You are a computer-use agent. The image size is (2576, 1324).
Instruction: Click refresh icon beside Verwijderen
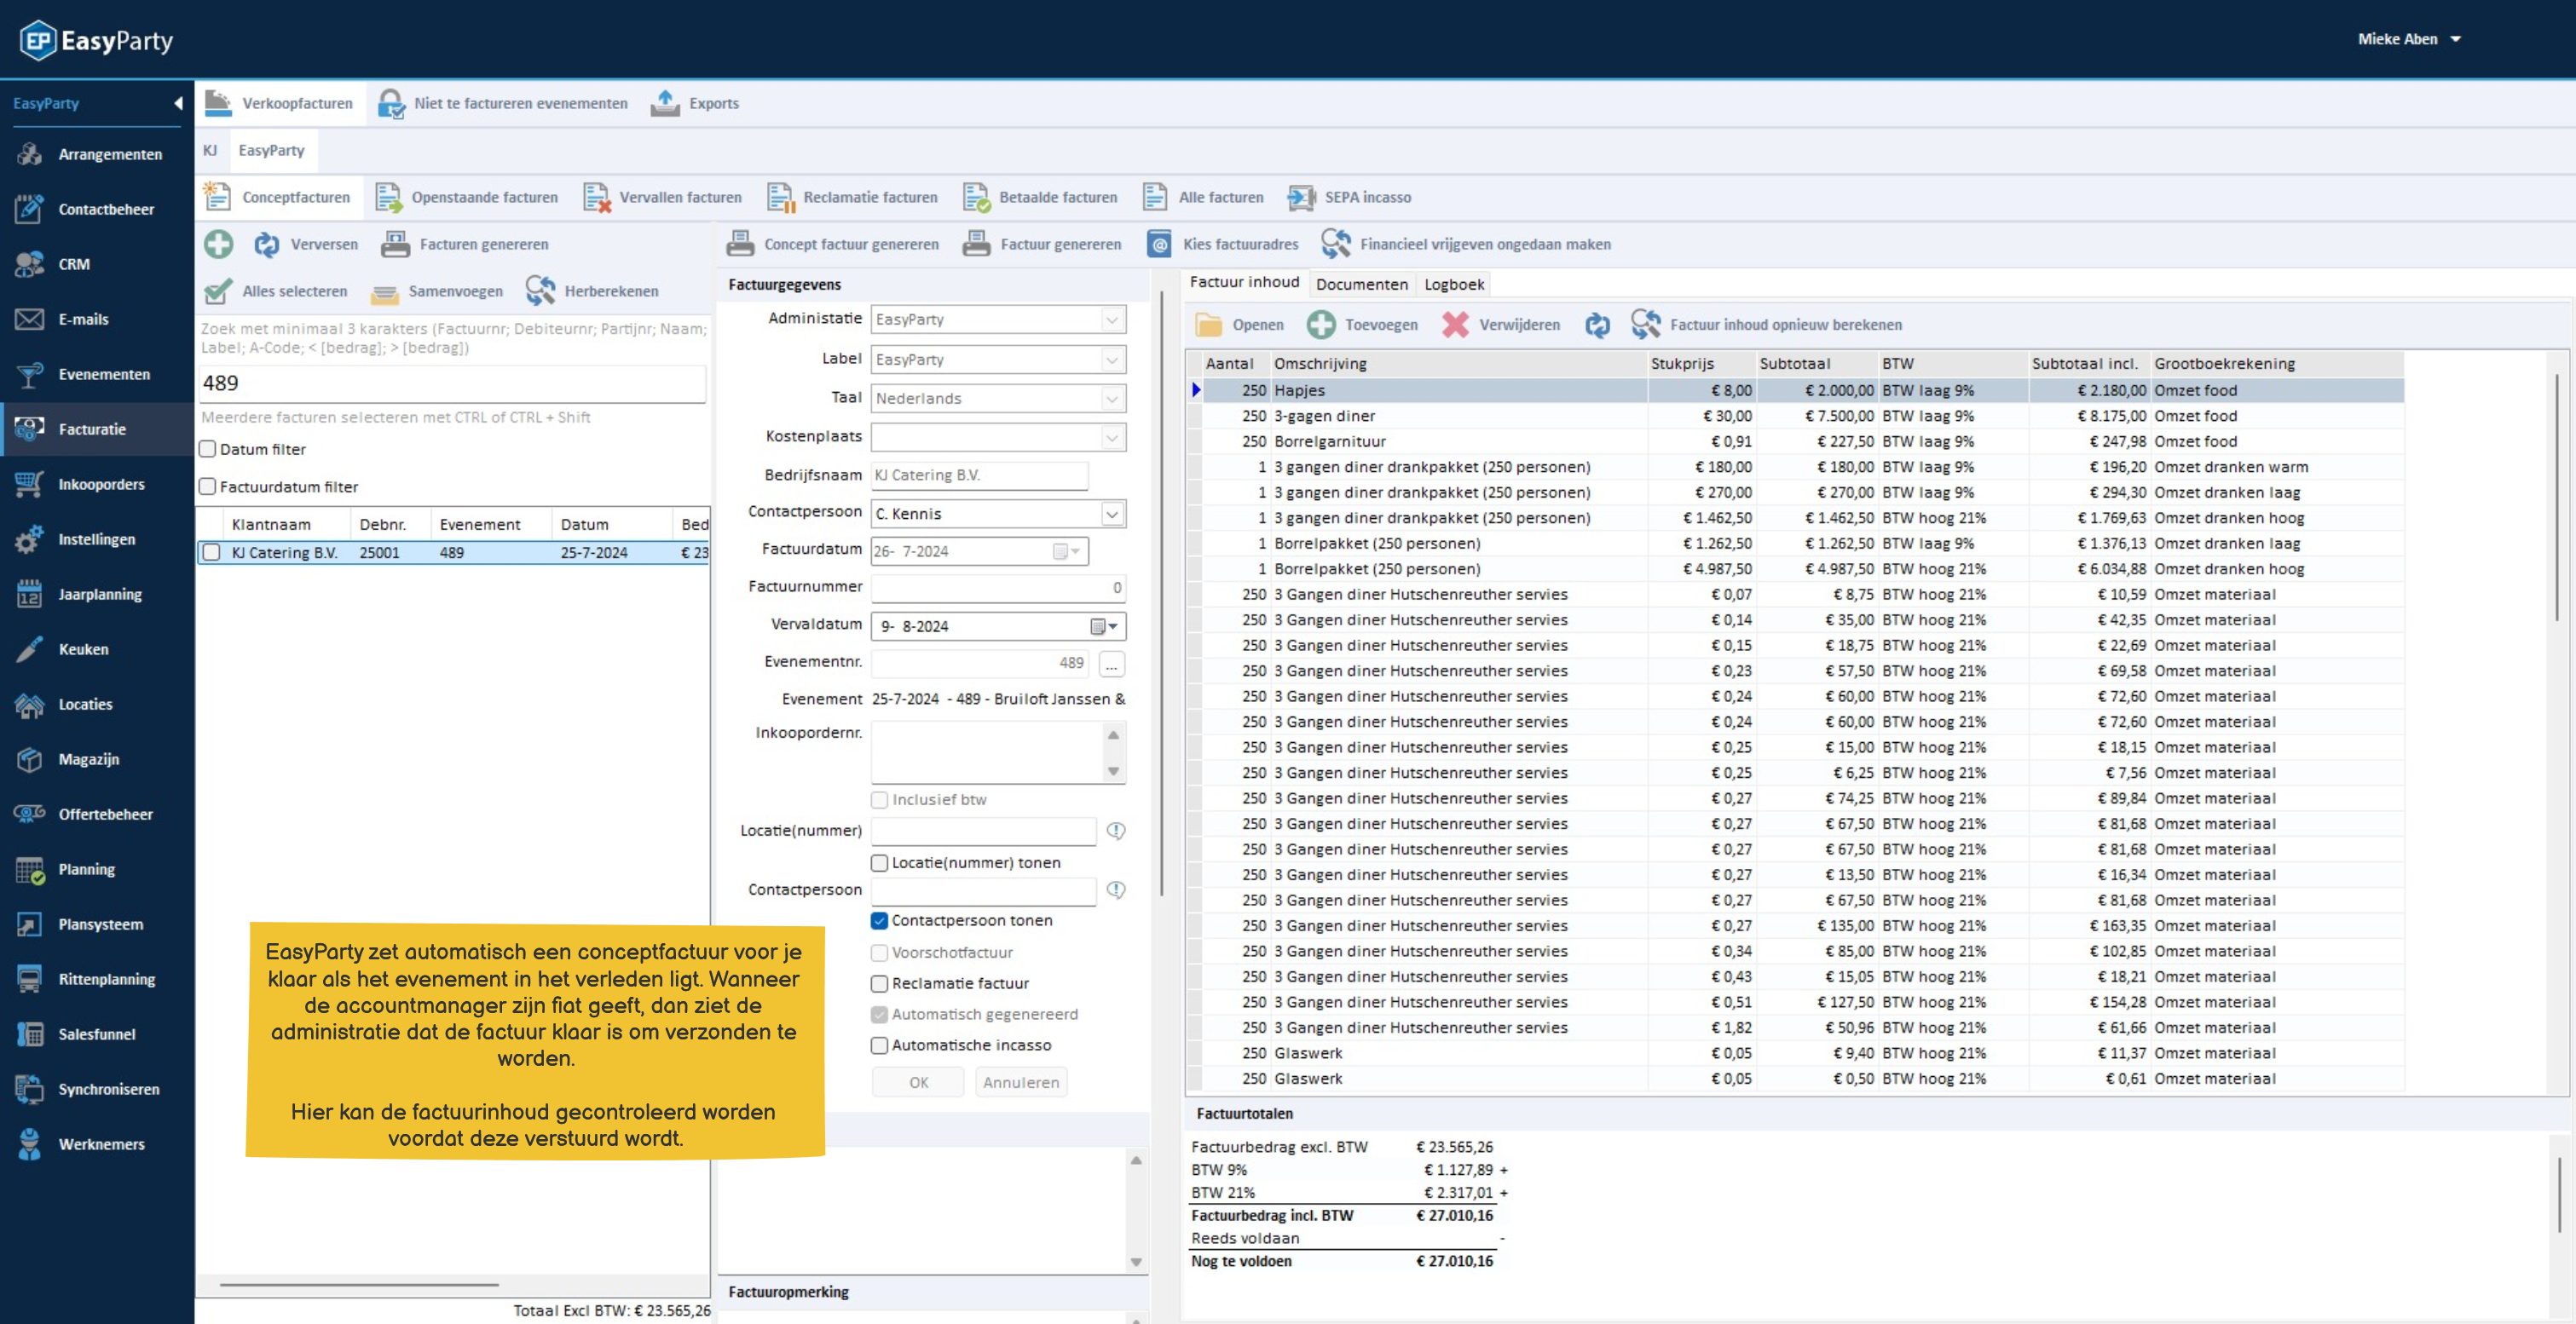point(1597,325)
